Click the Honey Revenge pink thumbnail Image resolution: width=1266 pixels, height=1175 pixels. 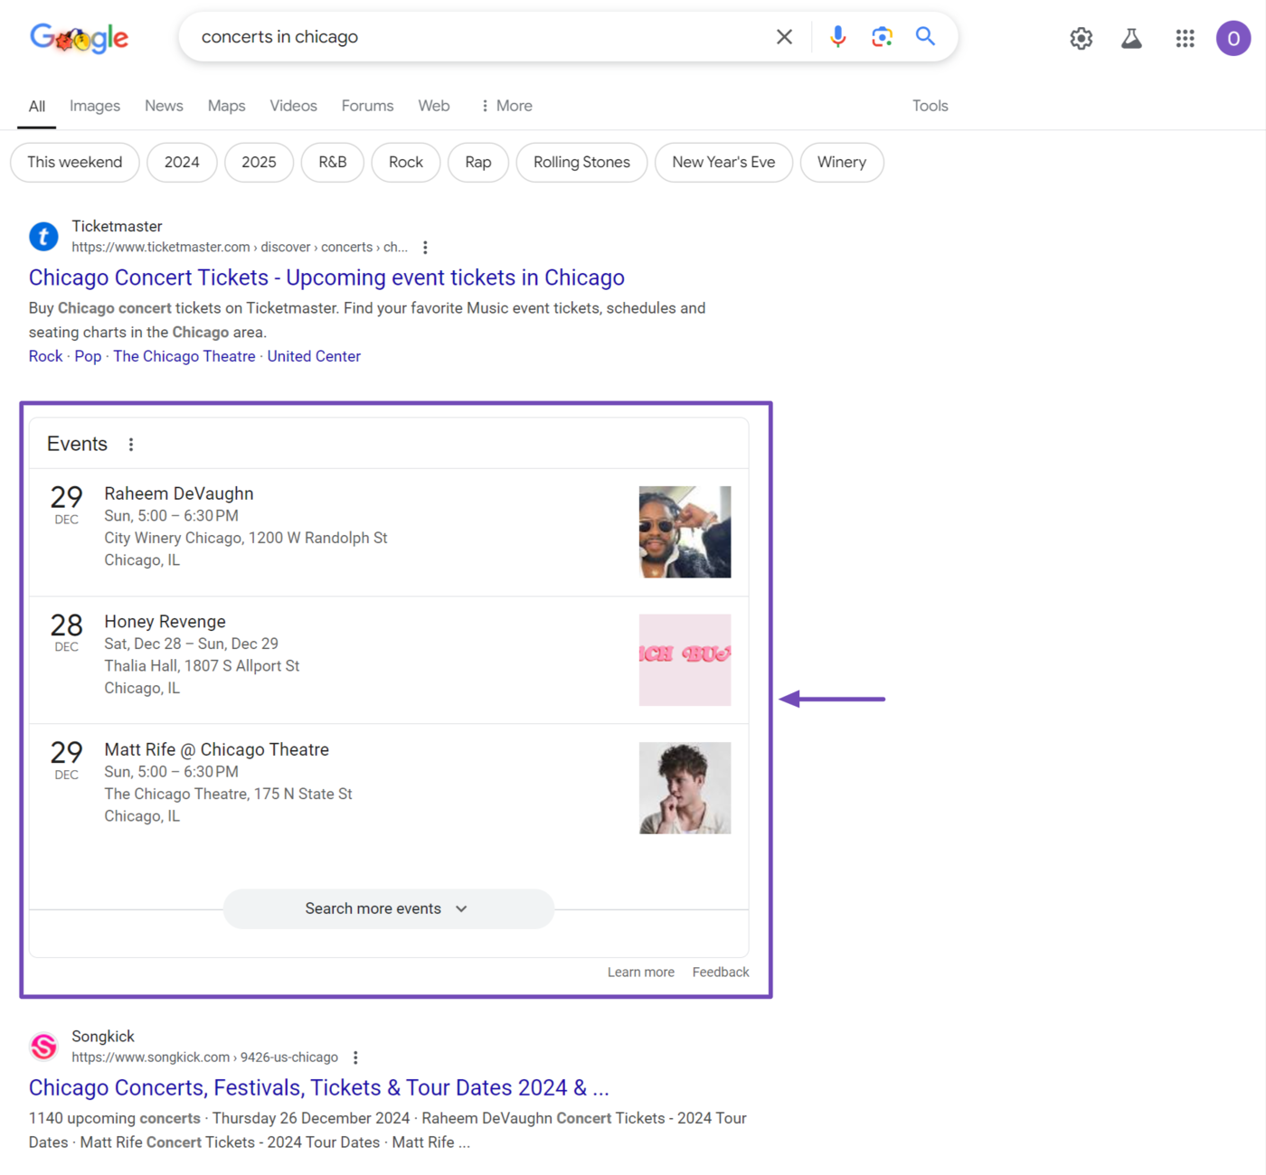click(x=685, y=660)
